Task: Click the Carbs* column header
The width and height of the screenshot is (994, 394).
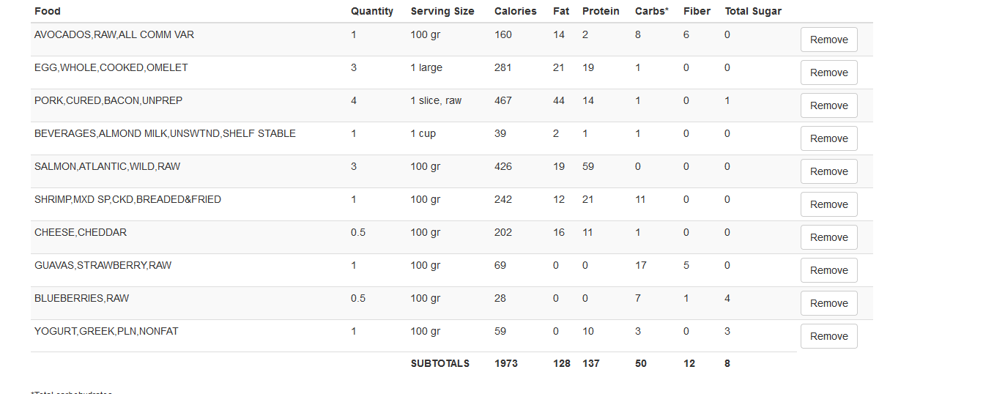Action: pyautogui.click(x=652, y=11)
